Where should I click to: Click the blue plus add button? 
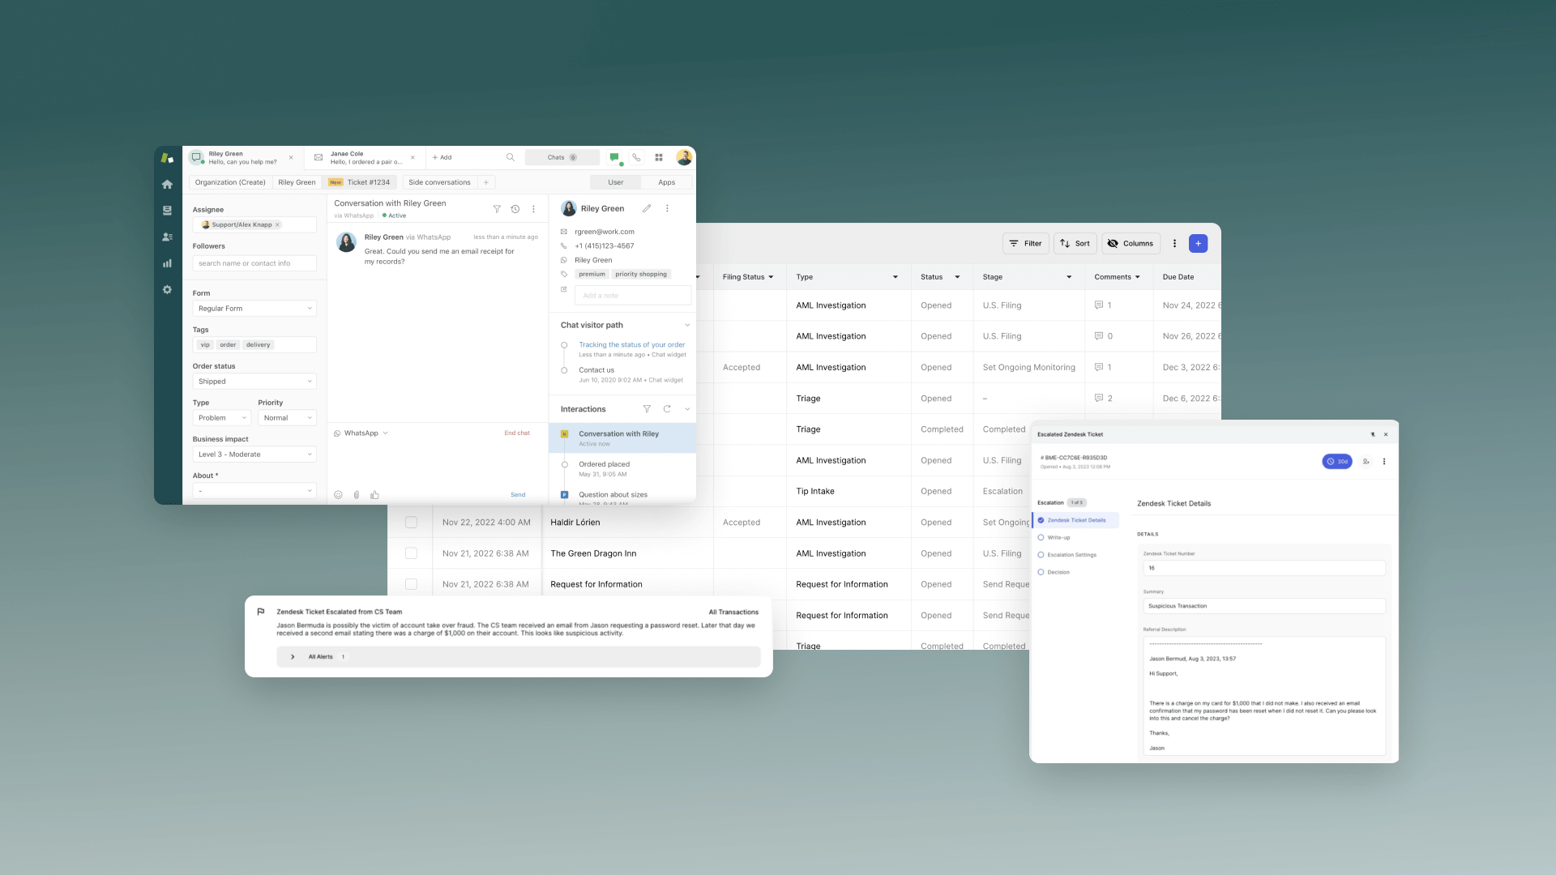point(1198,244)
